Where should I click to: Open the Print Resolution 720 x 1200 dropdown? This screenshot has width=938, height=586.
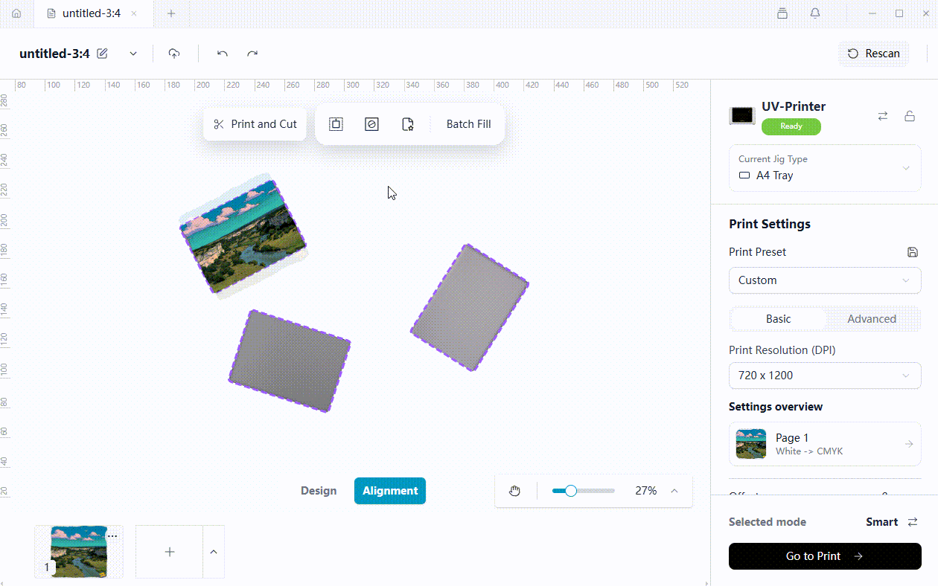[x=825, y=376]
